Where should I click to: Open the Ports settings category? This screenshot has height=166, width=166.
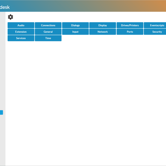(x=130, y=32)
